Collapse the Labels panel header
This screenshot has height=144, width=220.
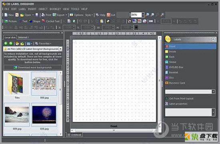click(213, 39)
